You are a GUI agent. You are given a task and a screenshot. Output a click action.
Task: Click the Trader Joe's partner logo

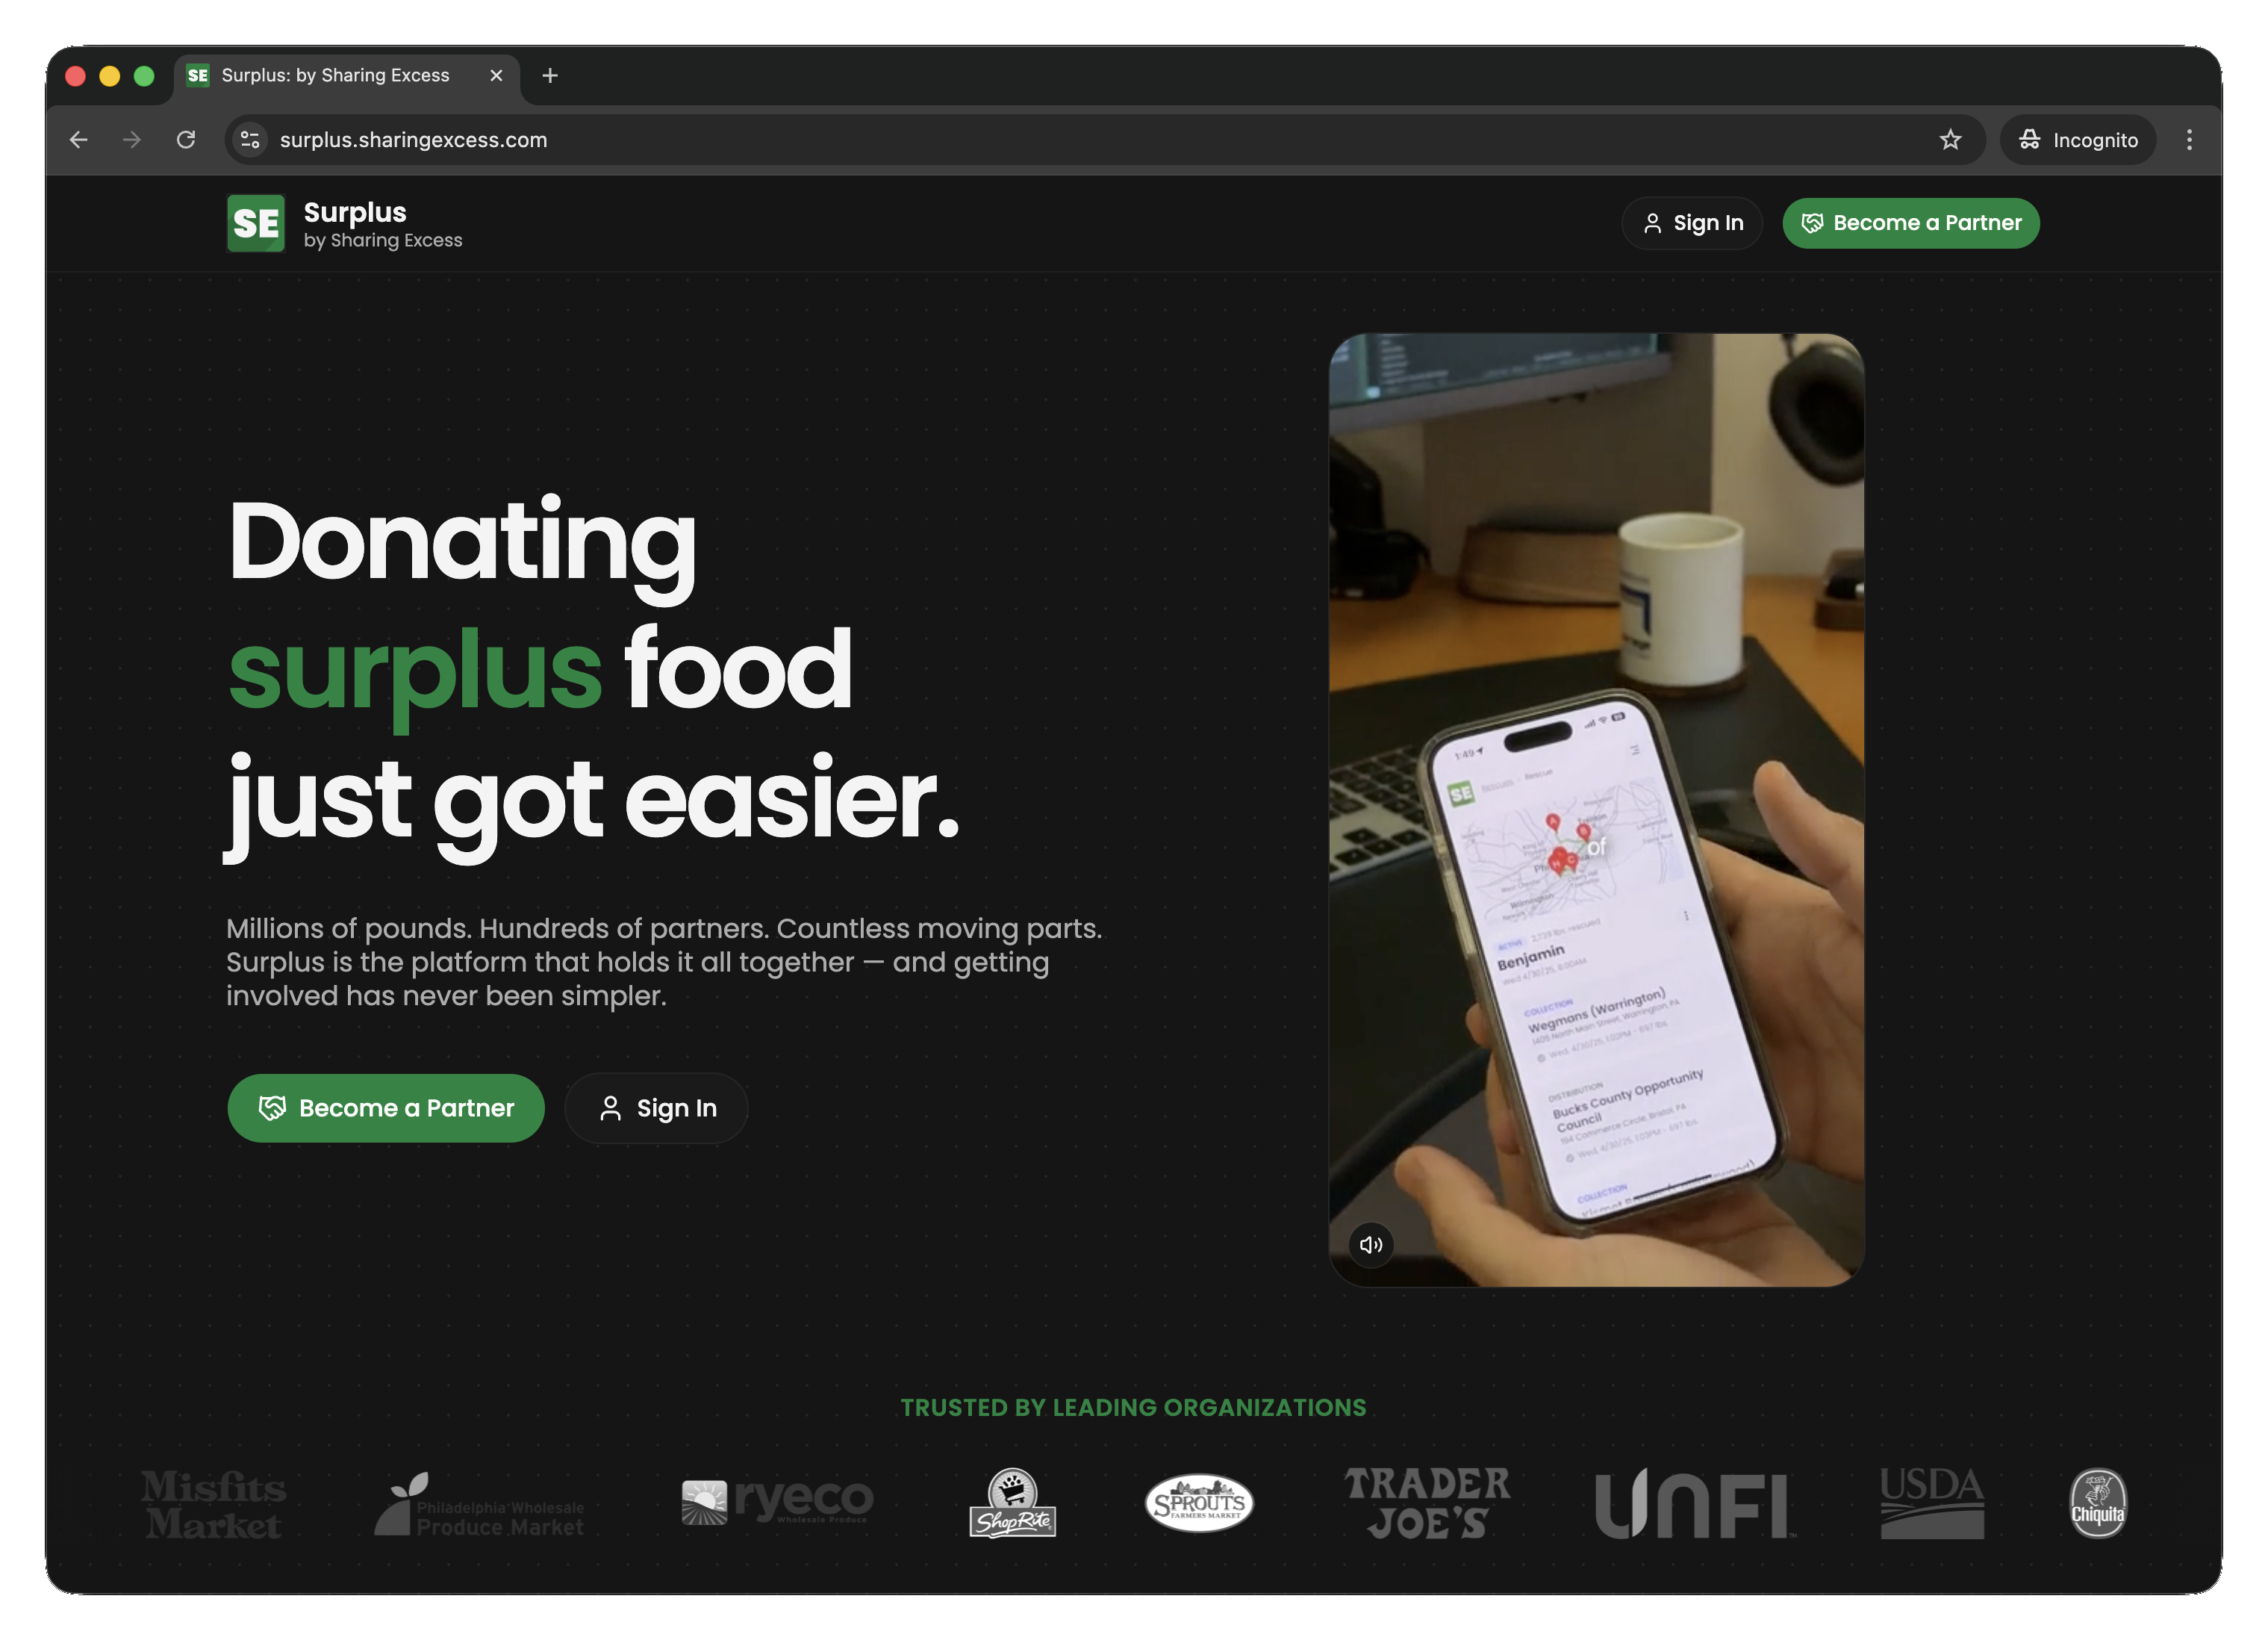(1427, 1503)
